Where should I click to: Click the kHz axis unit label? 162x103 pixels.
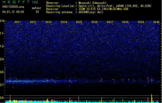coord(2,21)
